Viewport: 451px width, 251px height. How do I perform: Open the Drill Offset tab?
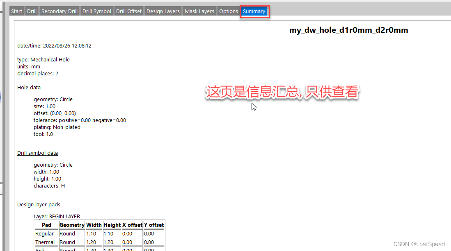click(x=129, y=11)
